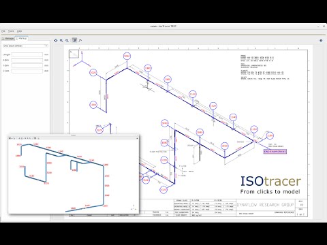Screen dimensions: 327x245
Task: Open the Help menu
Action: [20, 31]
